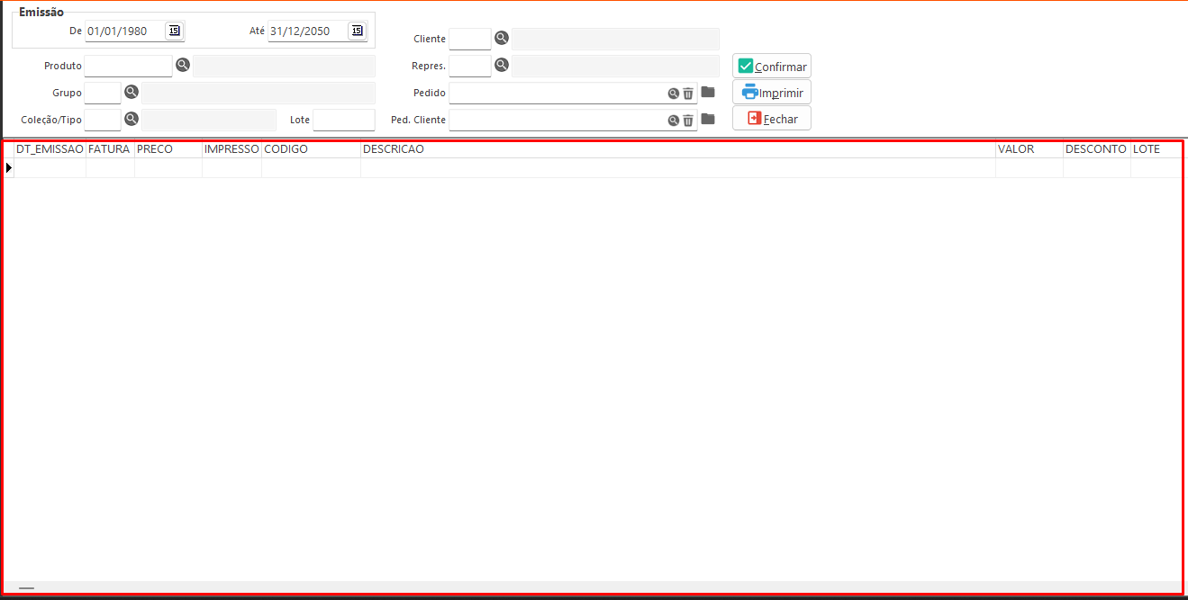Click the Repres. search magnifier icon

(502, 65)
